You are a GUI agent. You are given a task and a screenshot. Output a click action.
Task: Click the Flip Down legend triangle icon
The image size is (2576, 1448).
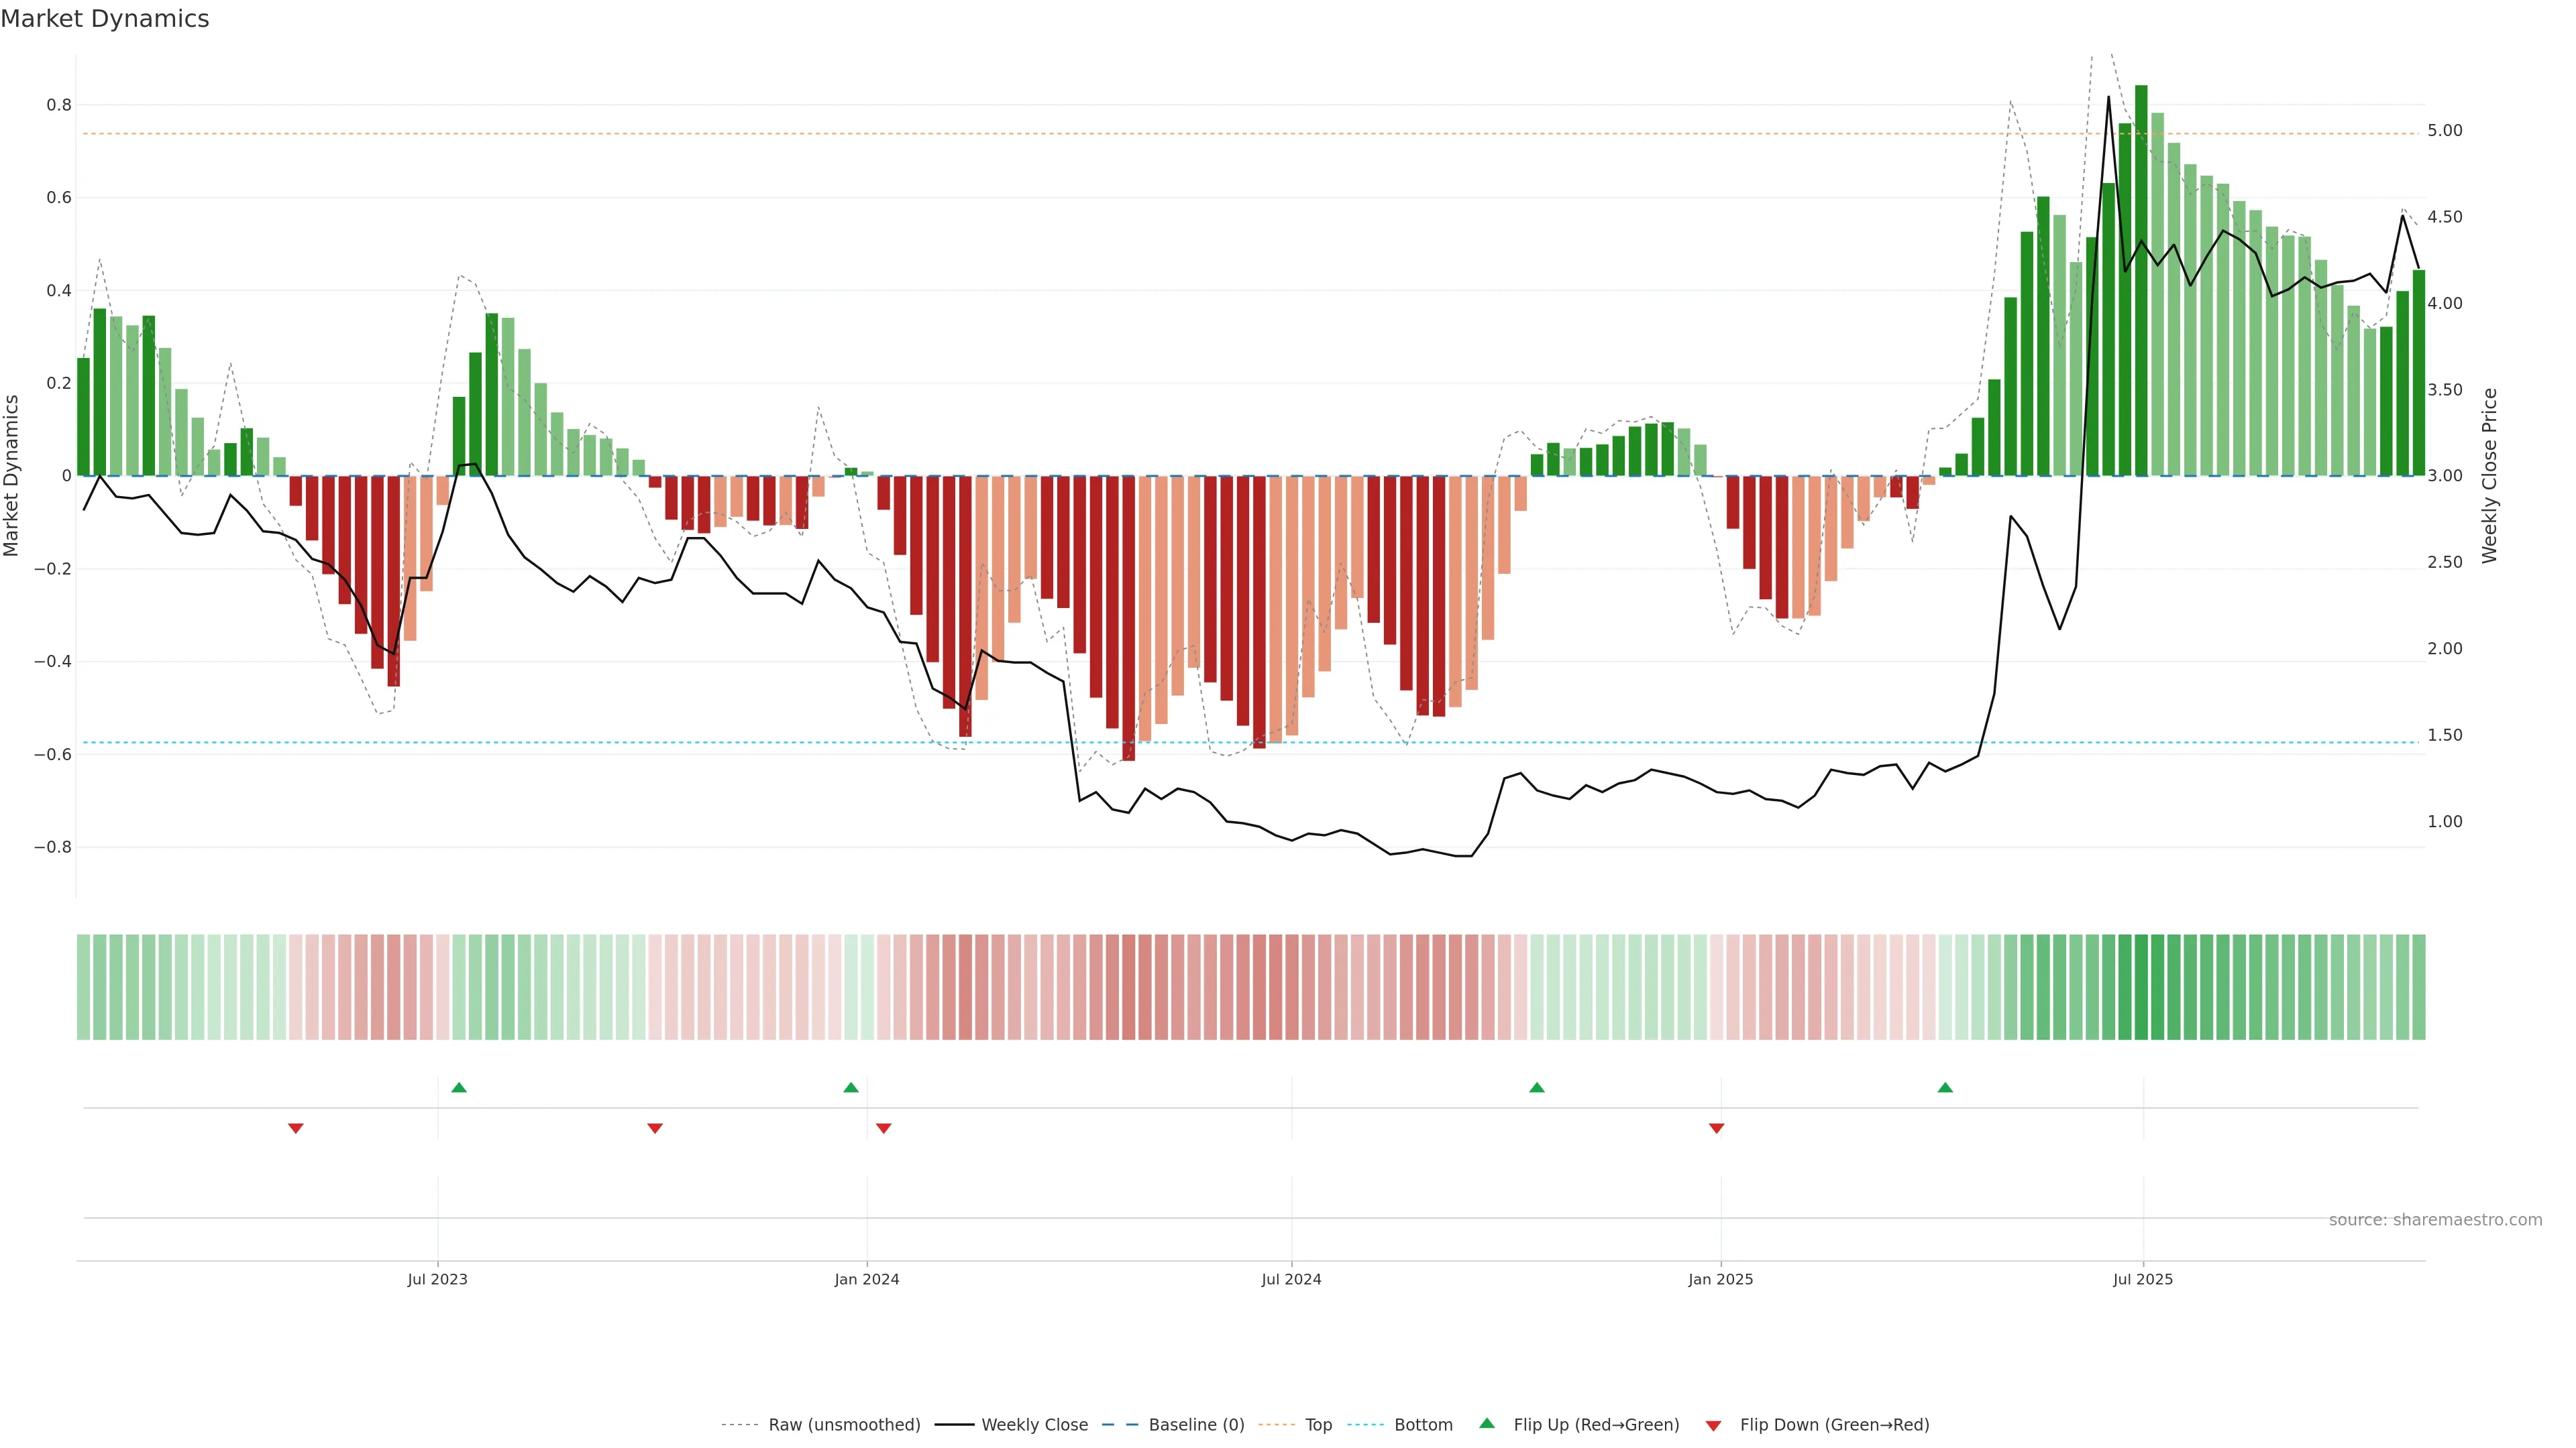click(1713, 1425)
